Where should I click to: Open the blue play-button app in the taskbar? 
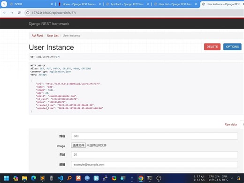tap(96, 178)
